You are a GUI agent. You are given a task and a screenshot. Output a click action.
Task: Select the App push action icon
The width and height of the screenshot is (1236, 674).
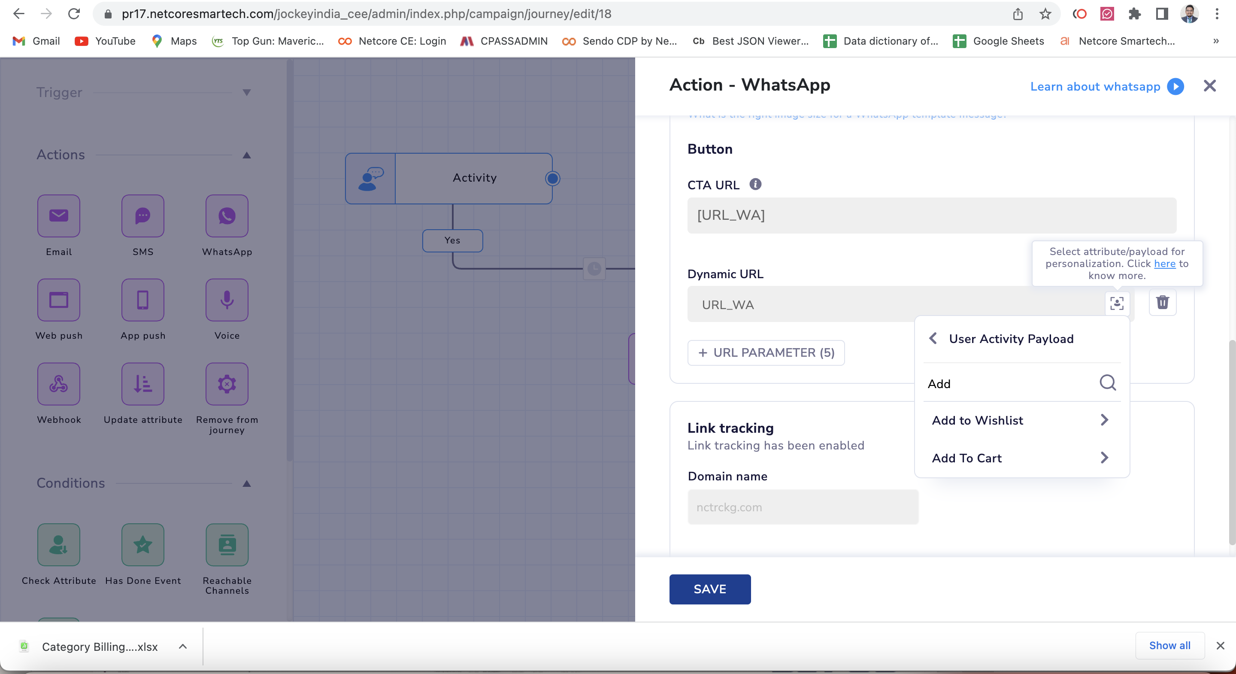[142, 300]
